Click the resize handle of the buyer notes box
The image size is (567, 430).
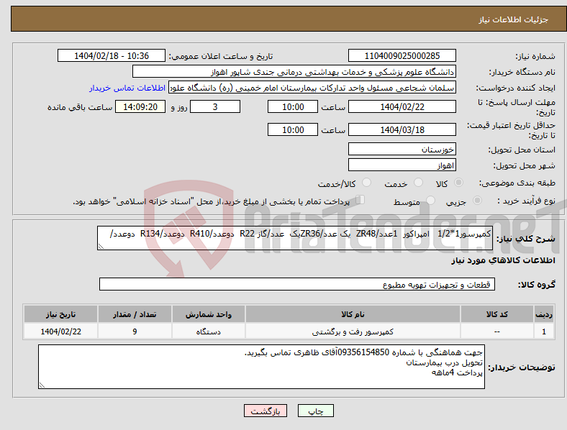[x=42, y=385]
